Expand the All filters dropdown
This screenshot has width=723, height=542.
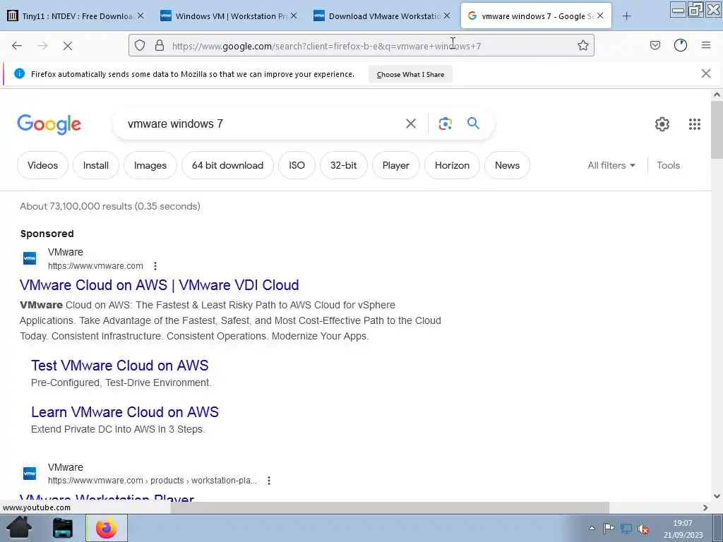(611, 165)
